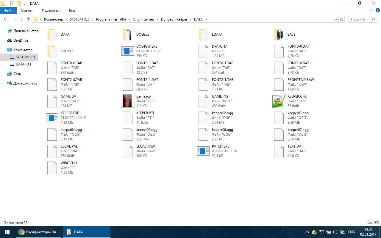This screenshot has height=238, width=381.
Task: Switch to Chrome taskbar window Русификаторы
Action: 39,232
